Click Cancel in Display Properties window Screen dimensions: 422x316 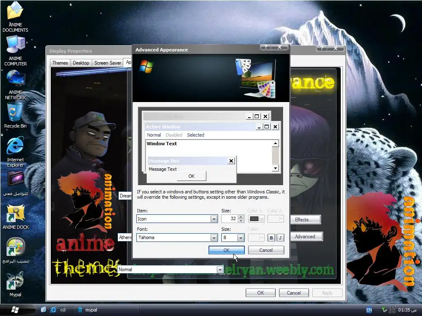(x=293, y=293)
